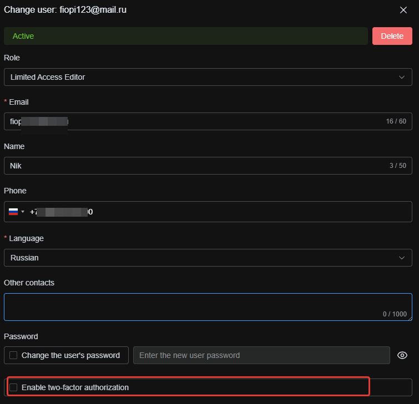Screen dimensions: 419x404
Task: Click the 0 / 1000 contacts counter
Action: (395, 314)
